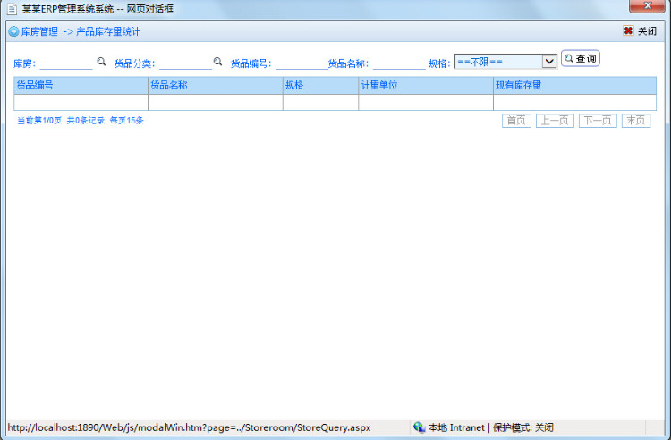Focus the 库房 input field
Image resolution: width=671 pixels, height=440 pixels.
click(66, 63)
